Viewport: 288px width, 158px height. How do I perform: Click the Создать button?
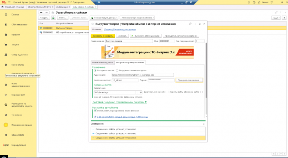(44, 18)
